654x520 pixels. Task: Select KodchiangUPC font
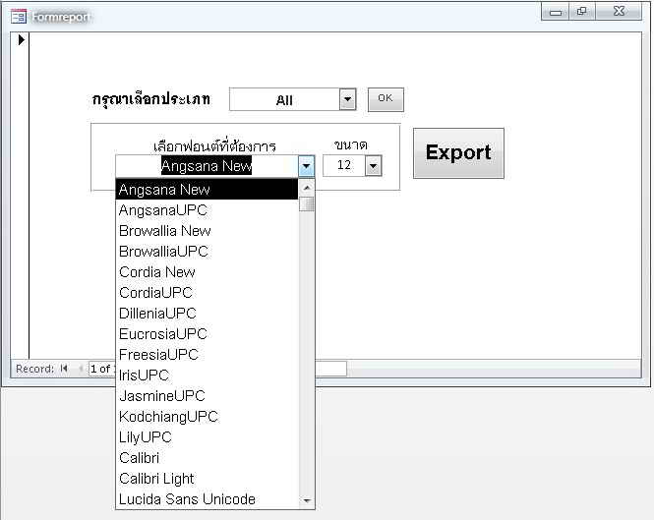pyautogui.click(x=207, y=417)
